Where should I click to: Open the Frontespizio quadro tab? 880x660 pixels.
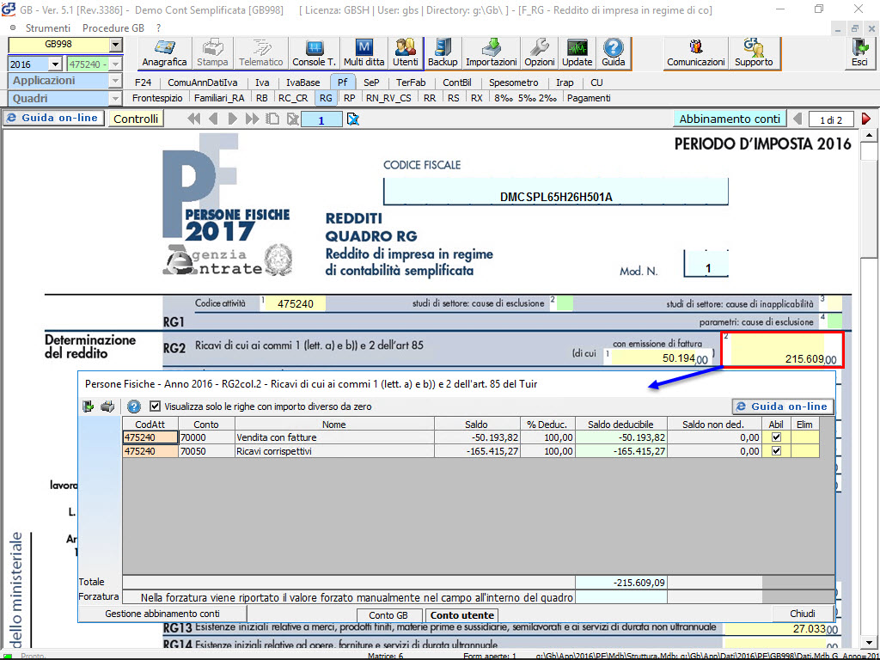tap(157, 98)
